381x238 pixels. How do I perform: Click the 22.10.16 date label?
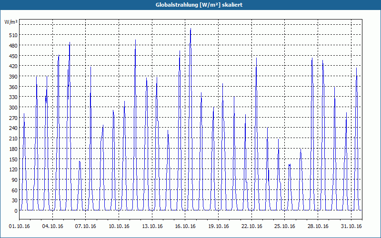point(252,226)
